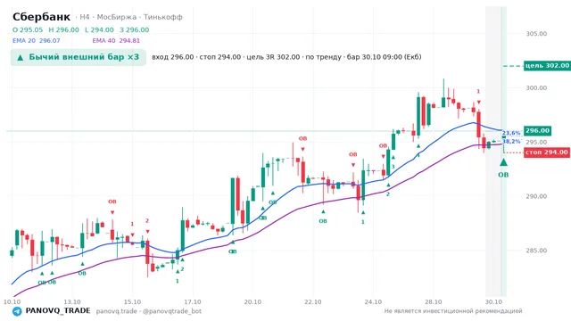
Task: Click the 290.00 price axis label
Action: coord(536,196)
